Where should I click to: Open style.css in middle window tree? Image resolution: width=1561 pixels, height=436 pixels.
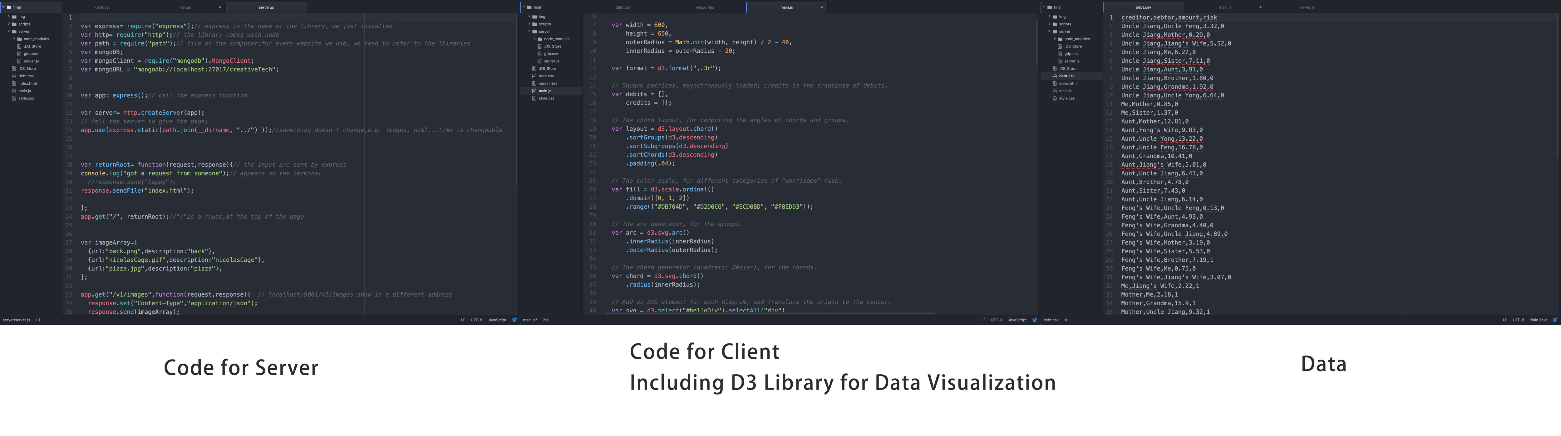(547, 98)
